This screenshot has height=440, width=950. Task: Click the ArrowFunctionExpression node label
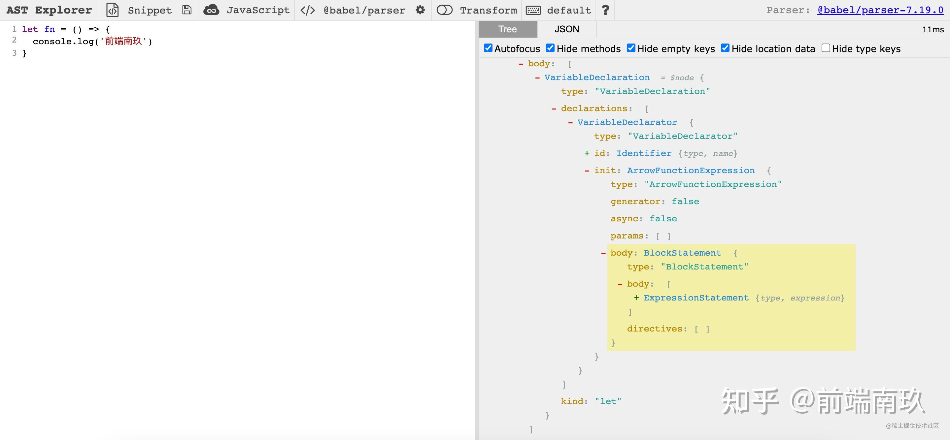coord(690,170)
